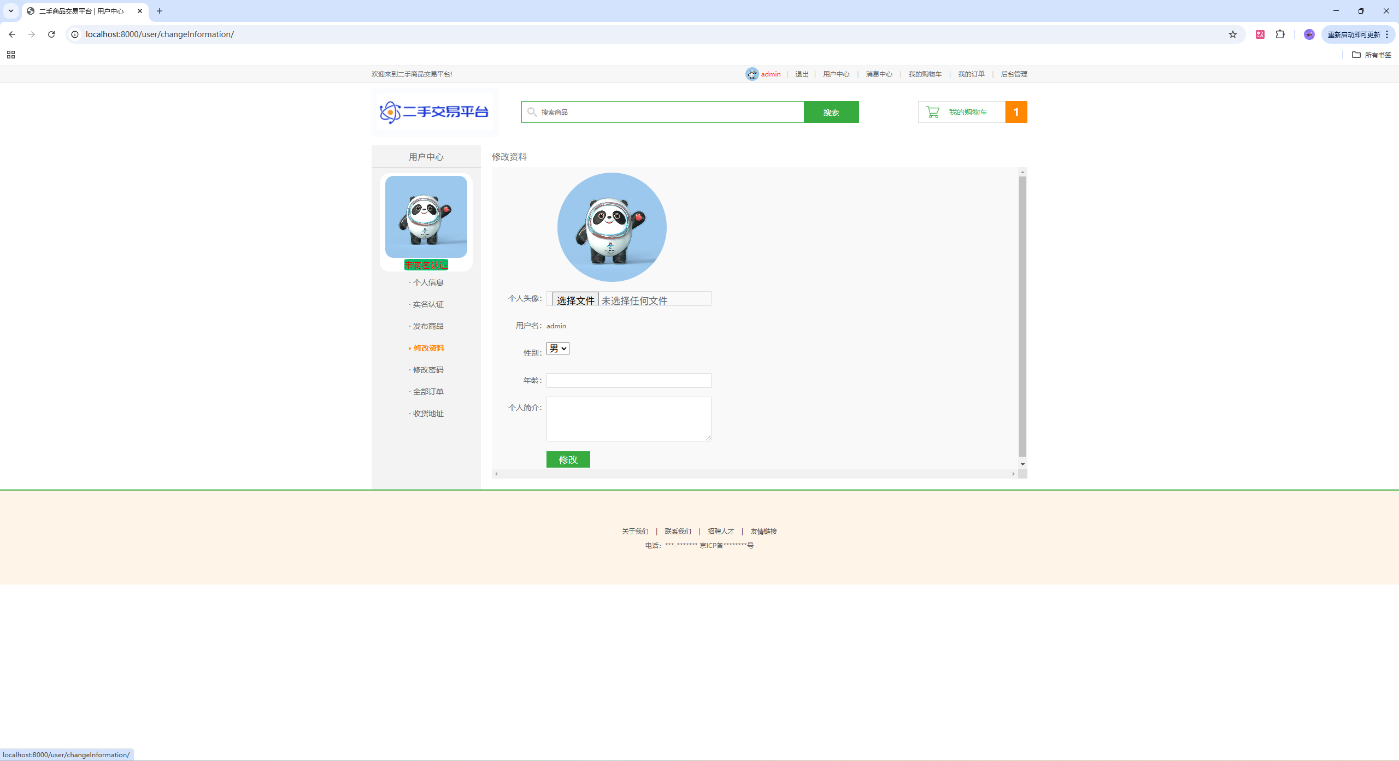Image resolution: width=1399 pixels, height=761 pixels.
Task: Focus the 年龄 age input field
Action: tap(629, 380)
